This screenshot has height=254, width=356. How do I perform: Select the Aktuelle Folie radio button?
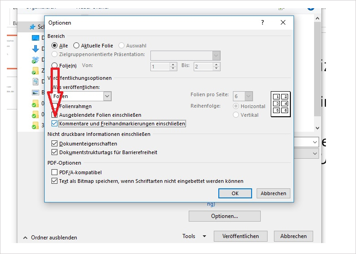click(76, 46)
